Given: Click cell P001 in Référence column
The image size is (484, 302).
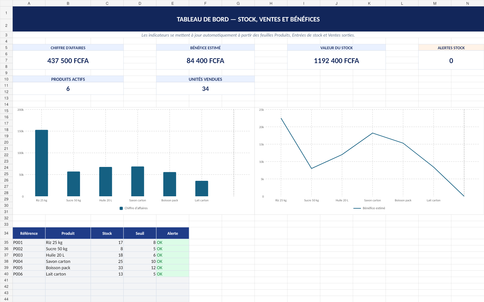Looking at the screenshot, I should click(x=29, y=242).
